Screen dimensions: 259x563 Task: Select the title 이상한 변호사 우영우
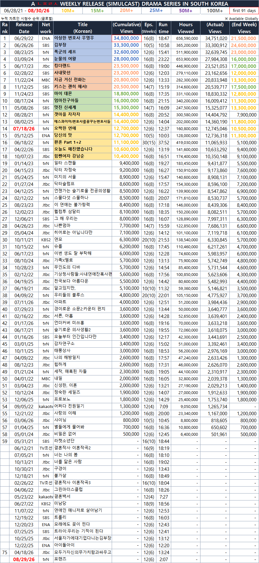pyautogui.click(x=74, y=38)
